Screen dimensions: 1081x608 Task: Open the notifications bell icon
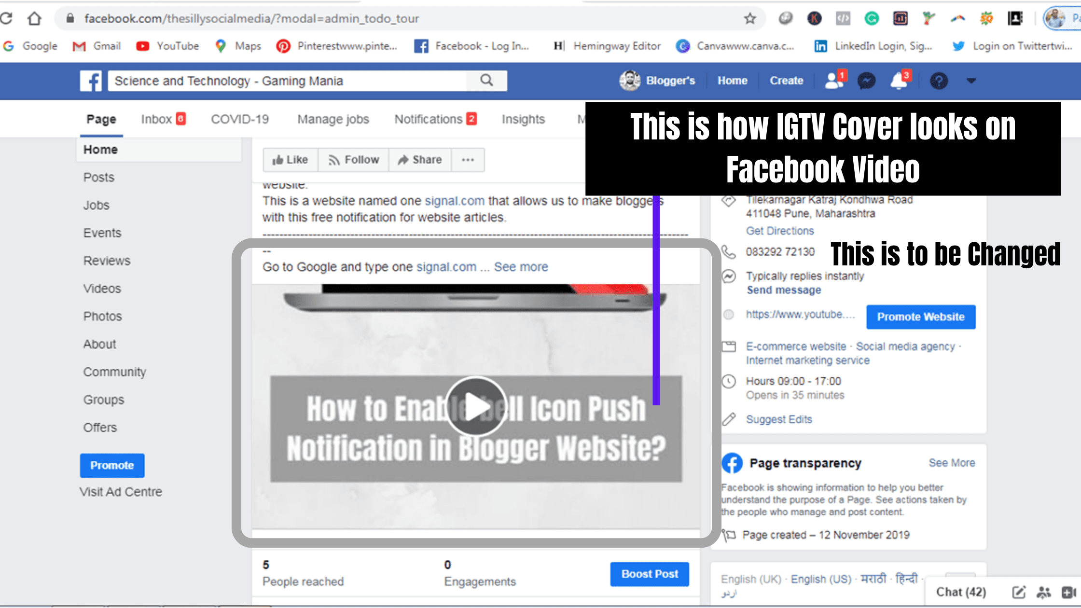pos(899,80)
